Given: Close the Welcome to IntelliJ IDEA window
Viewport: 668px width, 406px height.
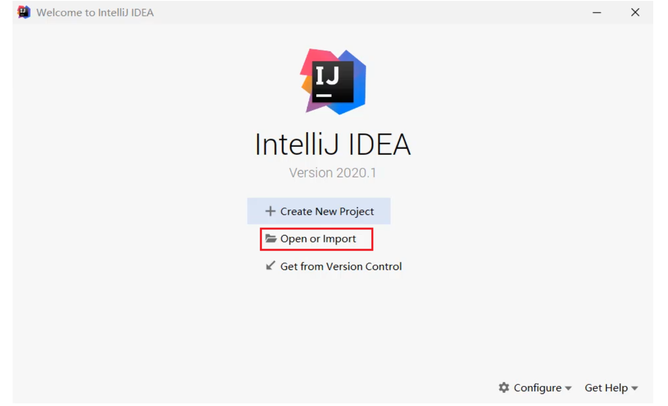Looking at the screenshot, I should tap(635, 13).
